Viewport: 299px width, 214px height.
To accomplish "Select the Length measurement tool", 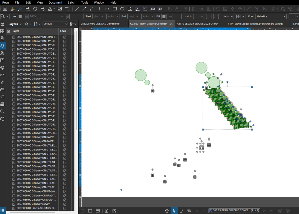I will click(x=152, y=9).
